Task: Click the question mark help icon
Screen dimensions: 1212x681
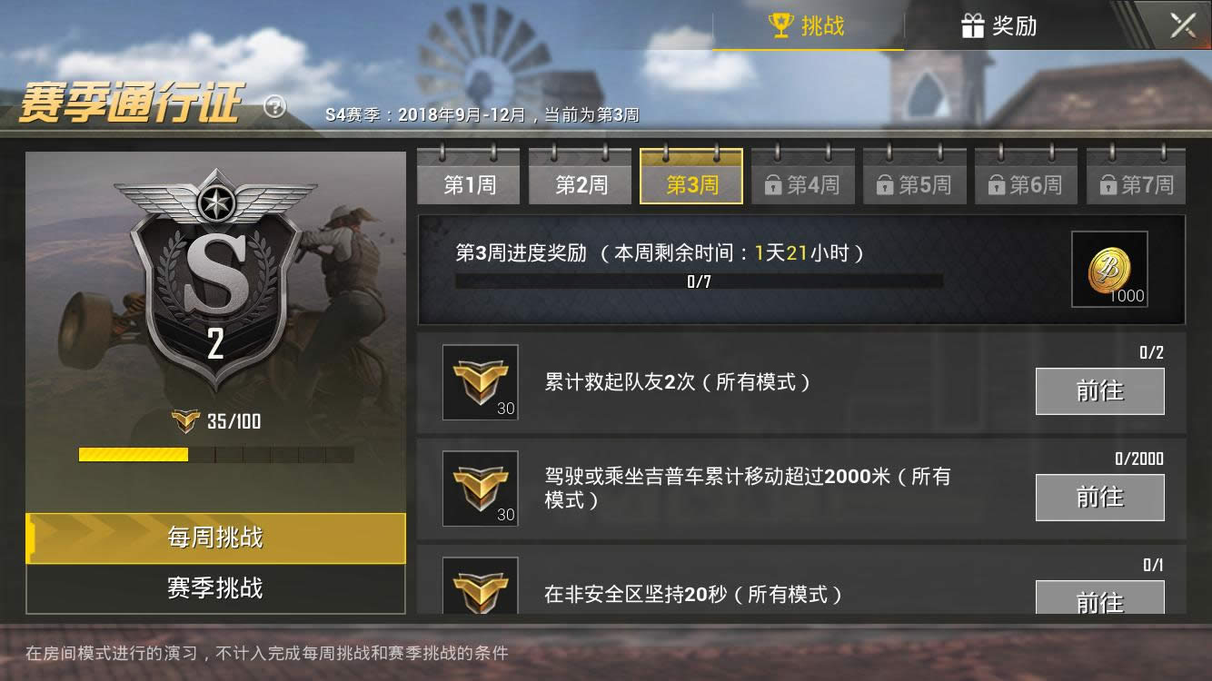Action: click(x=274, y=107)
